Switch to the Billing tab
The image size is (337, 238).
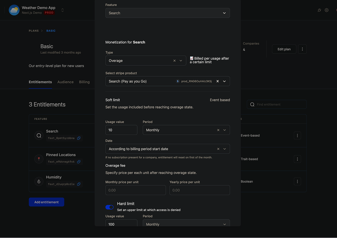coord(84,82)
